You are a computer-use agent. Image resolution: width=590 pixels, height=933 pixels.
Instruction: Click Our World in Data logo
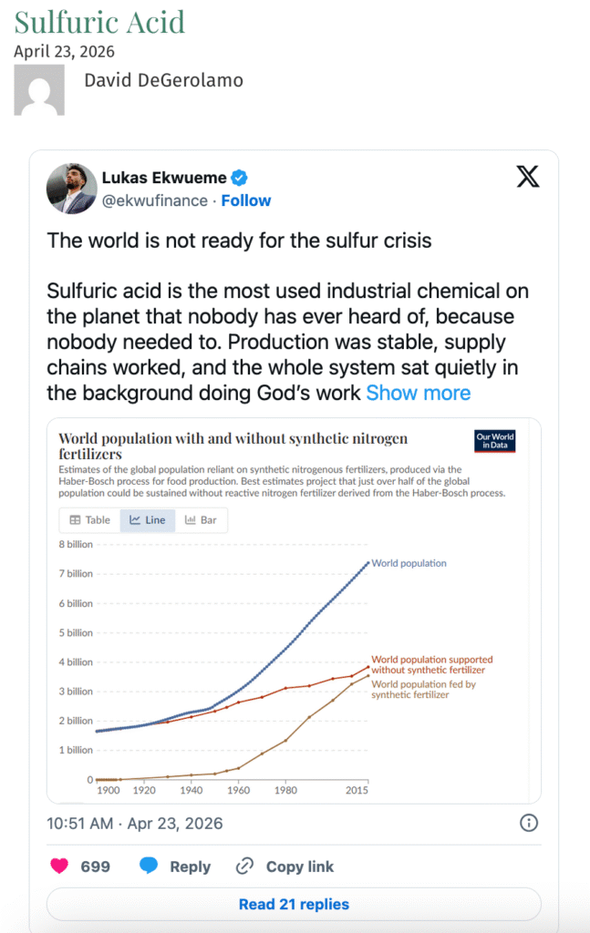coord(495,441)
